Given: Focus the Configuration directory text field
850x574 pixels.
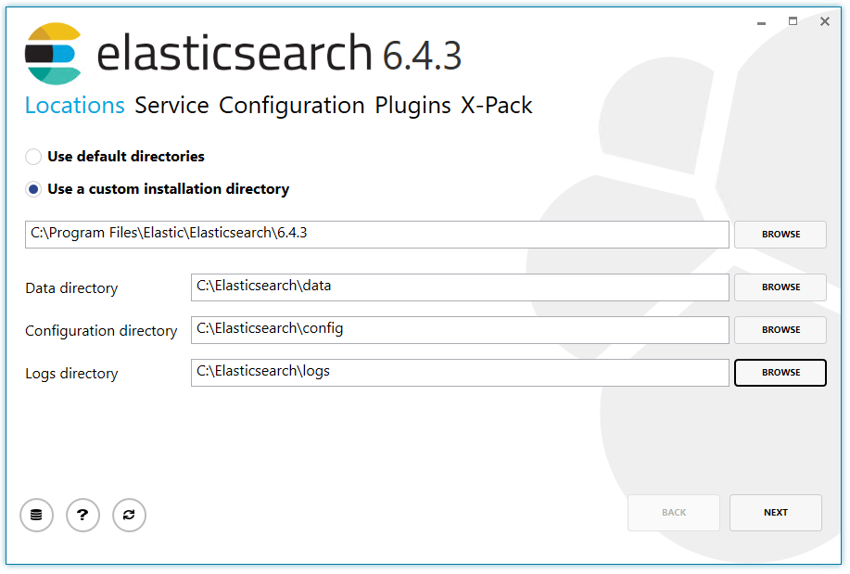Looking at the screenshot, I should [x=460, y=330].
